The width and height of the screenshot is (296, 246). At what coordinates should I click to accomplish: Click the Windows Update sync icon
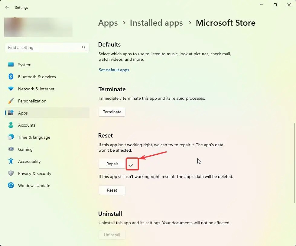[x=11, y=185]
